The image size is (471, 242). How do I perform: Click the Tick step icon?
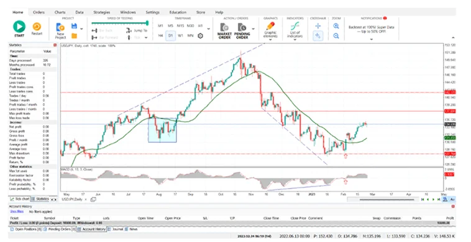129,37
